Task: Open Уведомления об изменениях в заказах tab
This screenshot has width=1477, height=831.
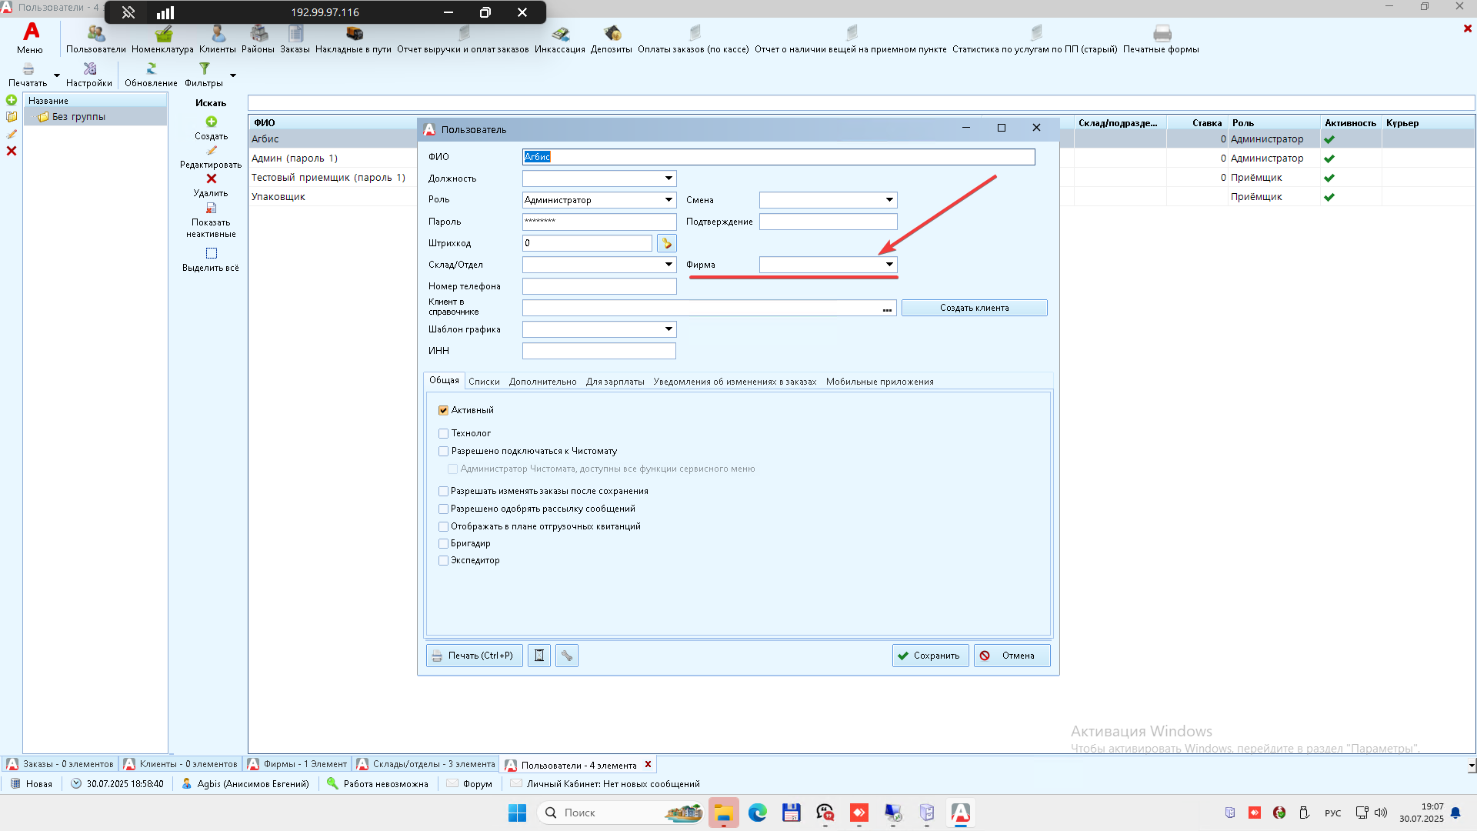Action: click(x=735, y=382)
